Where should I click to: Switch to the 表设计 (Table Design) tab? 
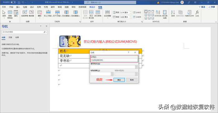(92, 7)
